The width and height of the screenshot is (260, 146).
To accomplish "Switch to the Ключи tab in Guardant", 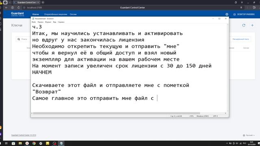I will [35, 15].
